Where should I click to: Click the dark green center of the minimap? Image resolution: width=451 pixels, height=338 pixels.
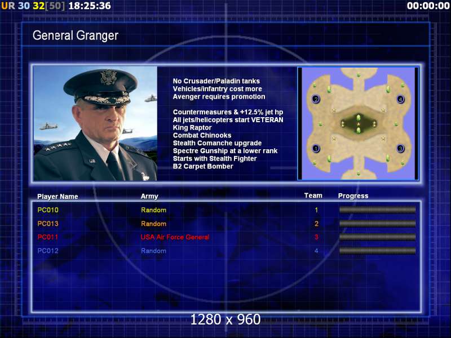click(359, 123)
